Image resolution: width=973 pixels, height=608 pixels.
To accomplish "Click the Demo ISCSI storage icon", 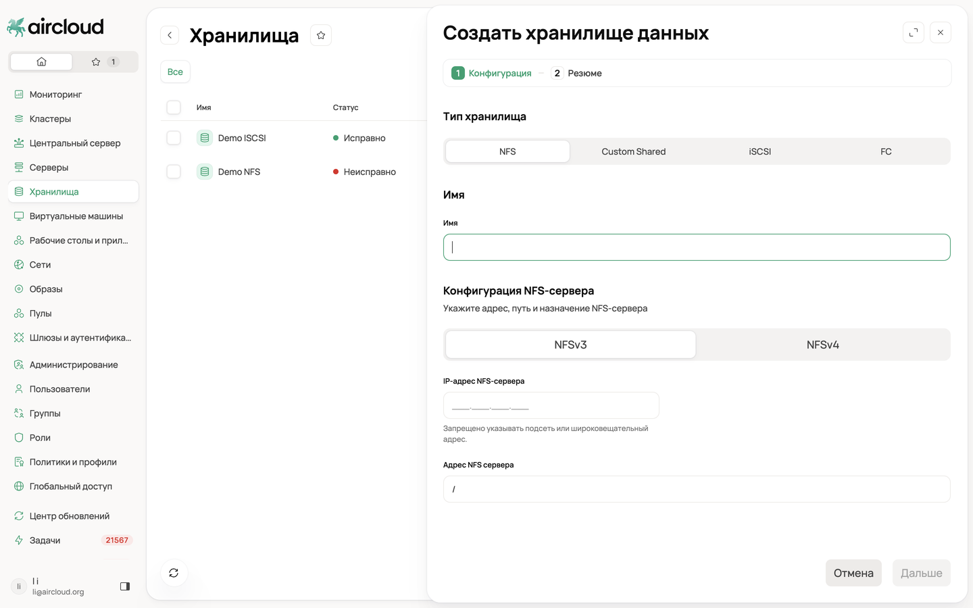I will [205, 138].
